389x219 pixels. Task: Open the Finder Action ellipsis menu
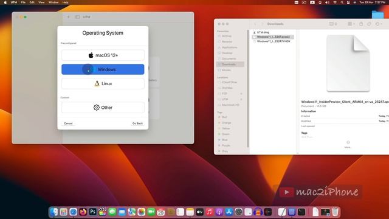(379, 24)
